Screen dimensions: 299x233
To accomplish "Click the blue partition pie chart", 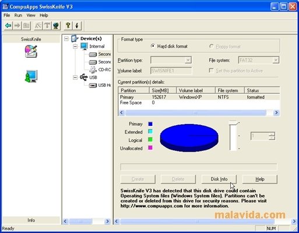I will click(x=189, y=138).
